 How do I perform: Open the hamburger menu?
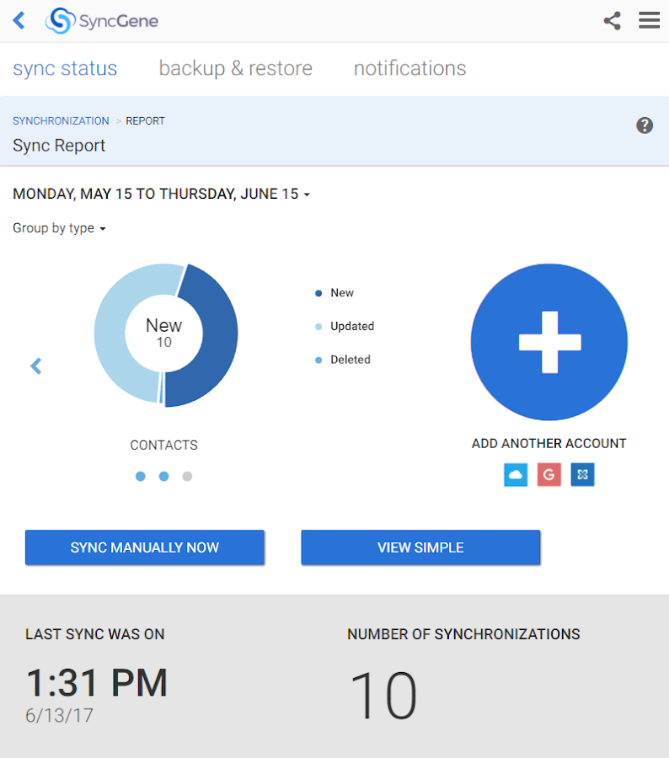[x=649, y=20]
